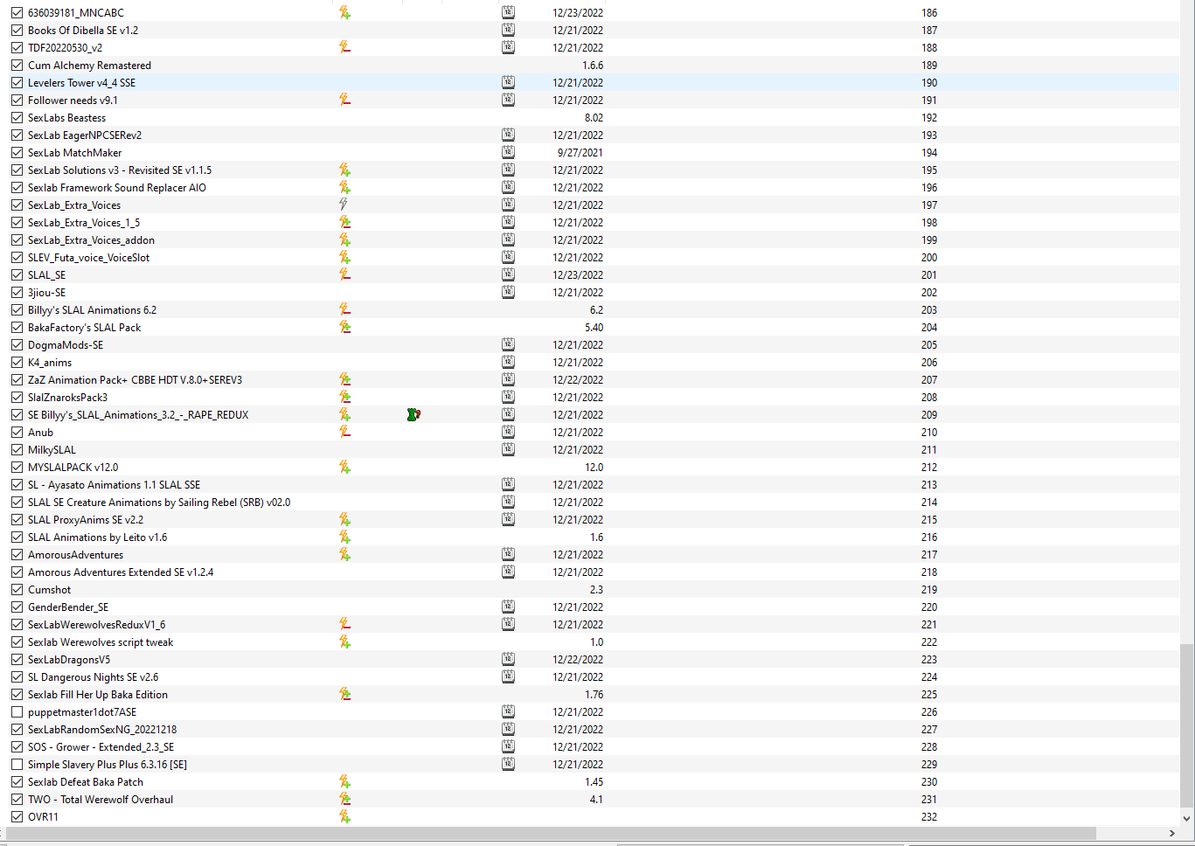
Task: Select the 3jiou-SE mod name
Action: [x=46, y=293]
